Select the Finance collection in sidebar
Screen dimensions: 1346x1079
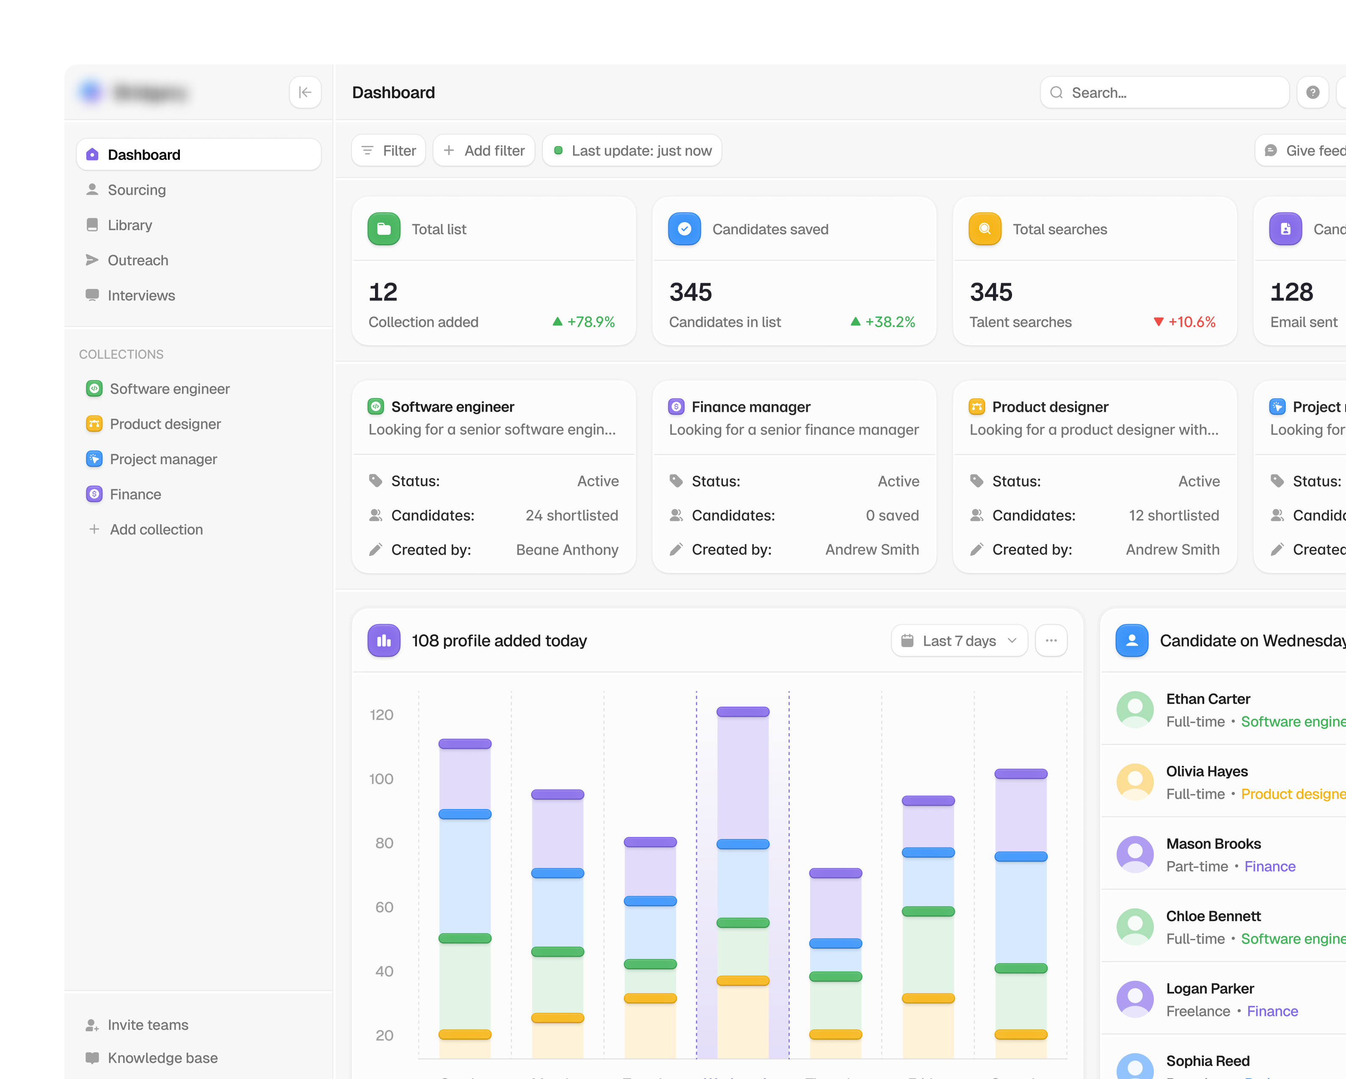pos(199,494)
